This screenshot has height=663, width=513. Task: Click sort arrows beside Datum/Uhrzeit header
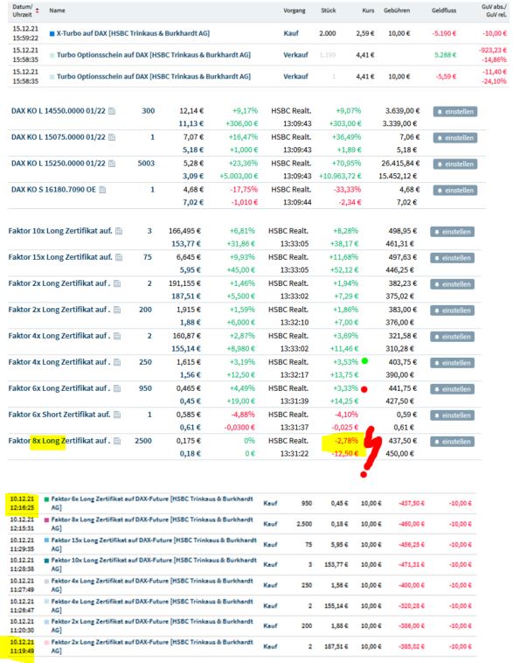coord(38,10)
